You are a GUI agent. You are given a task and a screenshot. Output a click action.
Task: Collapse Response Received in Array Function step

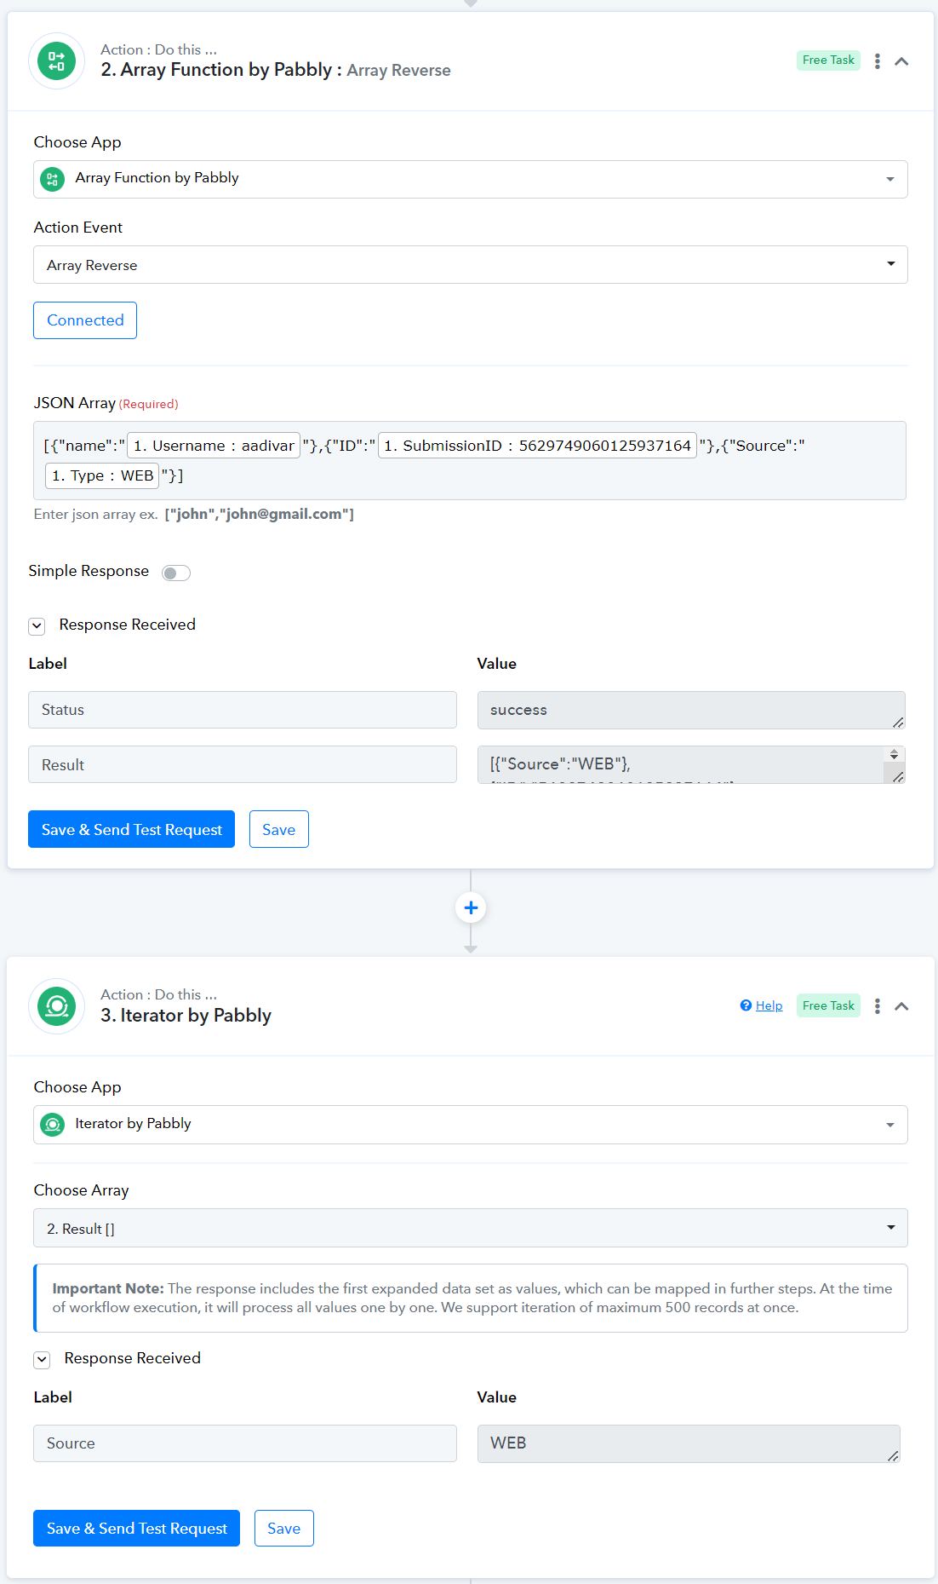(x=37, y=626)
